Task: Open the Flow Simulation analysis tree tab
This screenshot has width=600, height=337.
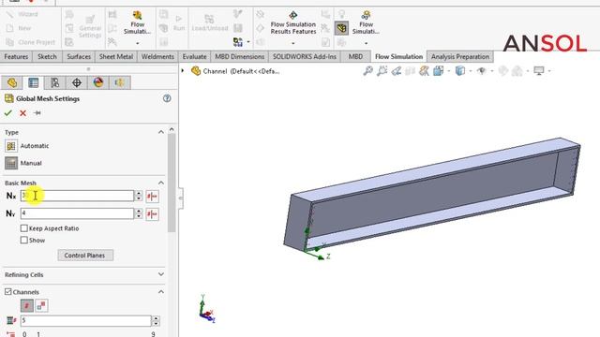Action: 120,82
